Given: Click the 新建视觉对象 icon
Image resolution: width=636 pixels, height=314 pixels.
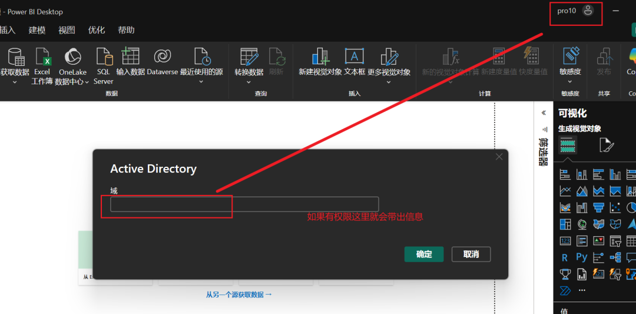Looking at the screenshot, I should [320, 57].
